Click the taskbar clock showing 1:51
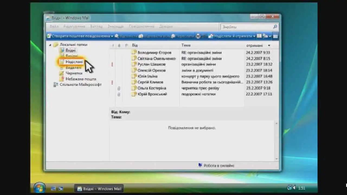The width and height of the screenshot is (347, 195). [x=302, y=188]
